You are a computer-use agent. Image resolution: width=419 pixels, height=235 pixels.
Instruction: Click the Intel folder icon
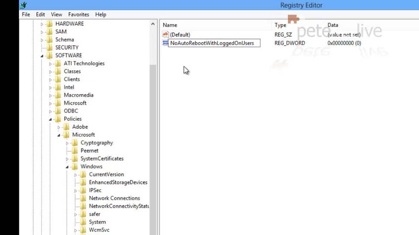pyautogui.click(x=58, y=87)
